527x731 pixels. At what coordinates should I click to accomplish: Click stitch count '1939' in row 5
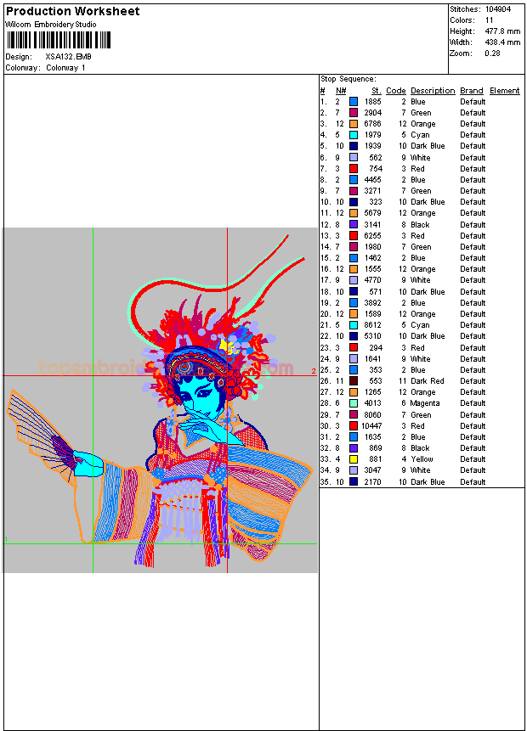click(373, 146)
